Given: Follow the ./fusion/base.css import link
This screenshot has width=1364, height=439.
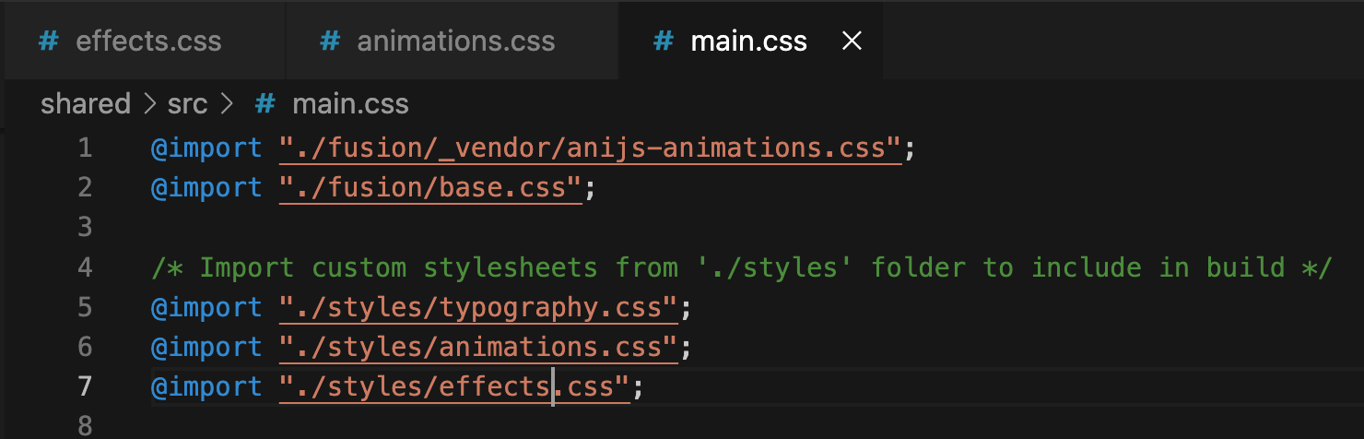Looking at the screenshot, I should point(431,188).
